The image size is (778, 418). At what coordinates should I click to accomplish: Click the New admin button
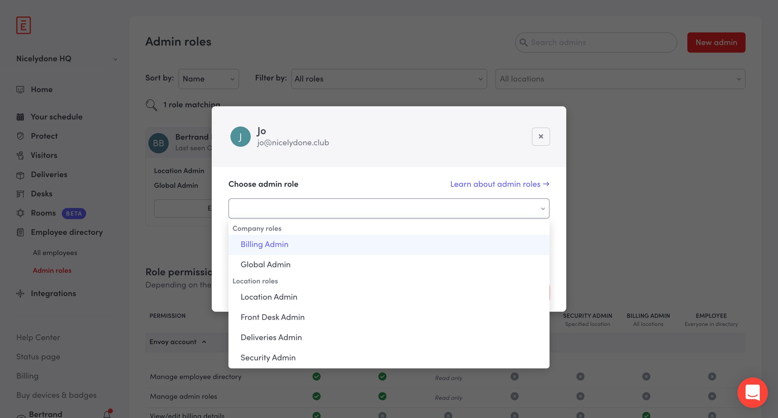(716, 42)
